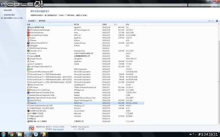
Task: Sort by the Installed On column header
Action: pyautogui.click(x=108, y=24)
